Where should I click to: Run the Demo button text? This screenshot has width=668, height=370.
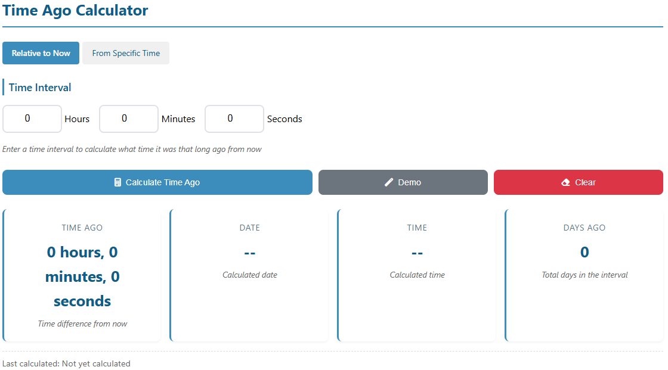pos(409,182)
